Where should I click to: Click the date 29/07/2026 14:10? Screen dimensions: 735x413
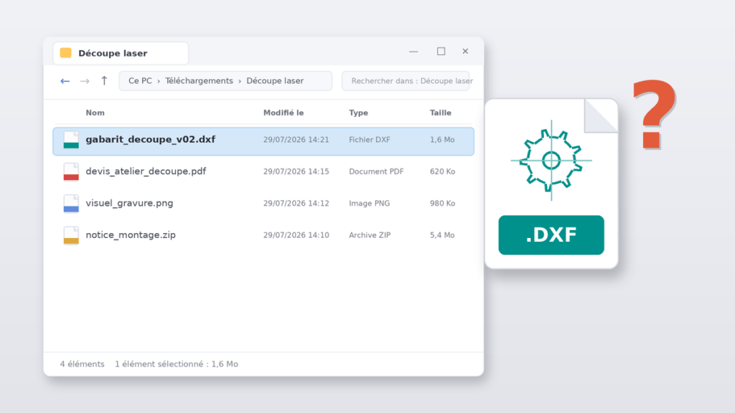[296, 235]
